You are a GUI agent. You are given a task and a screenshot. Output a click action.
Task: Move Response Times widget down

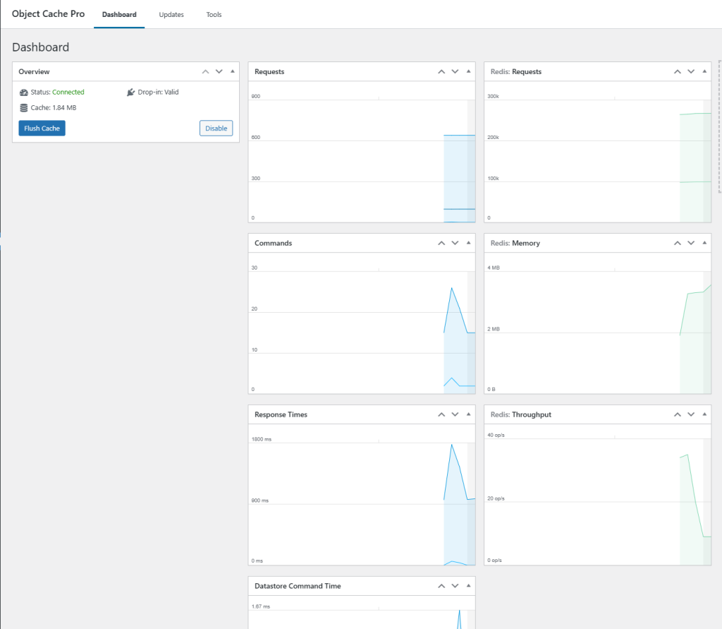tap(455, 414)
